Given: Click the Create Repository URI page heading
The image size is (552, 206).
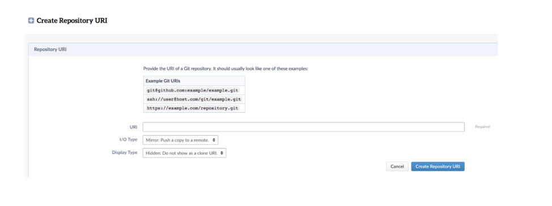Looking at the screenshot, I should [72, 21].
